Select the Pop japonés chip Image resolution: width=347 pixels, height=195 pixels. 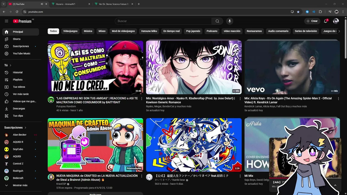(x=193, y=31)
